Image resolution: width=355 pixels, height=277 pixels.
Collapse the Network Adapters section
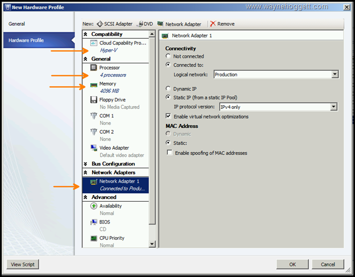click(85, 173)
